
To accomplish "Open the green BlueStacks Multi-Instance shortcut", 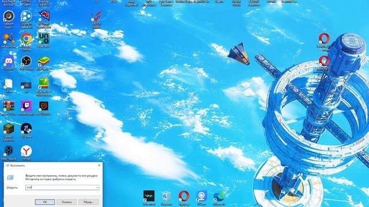I will click(x=44, y=83).
